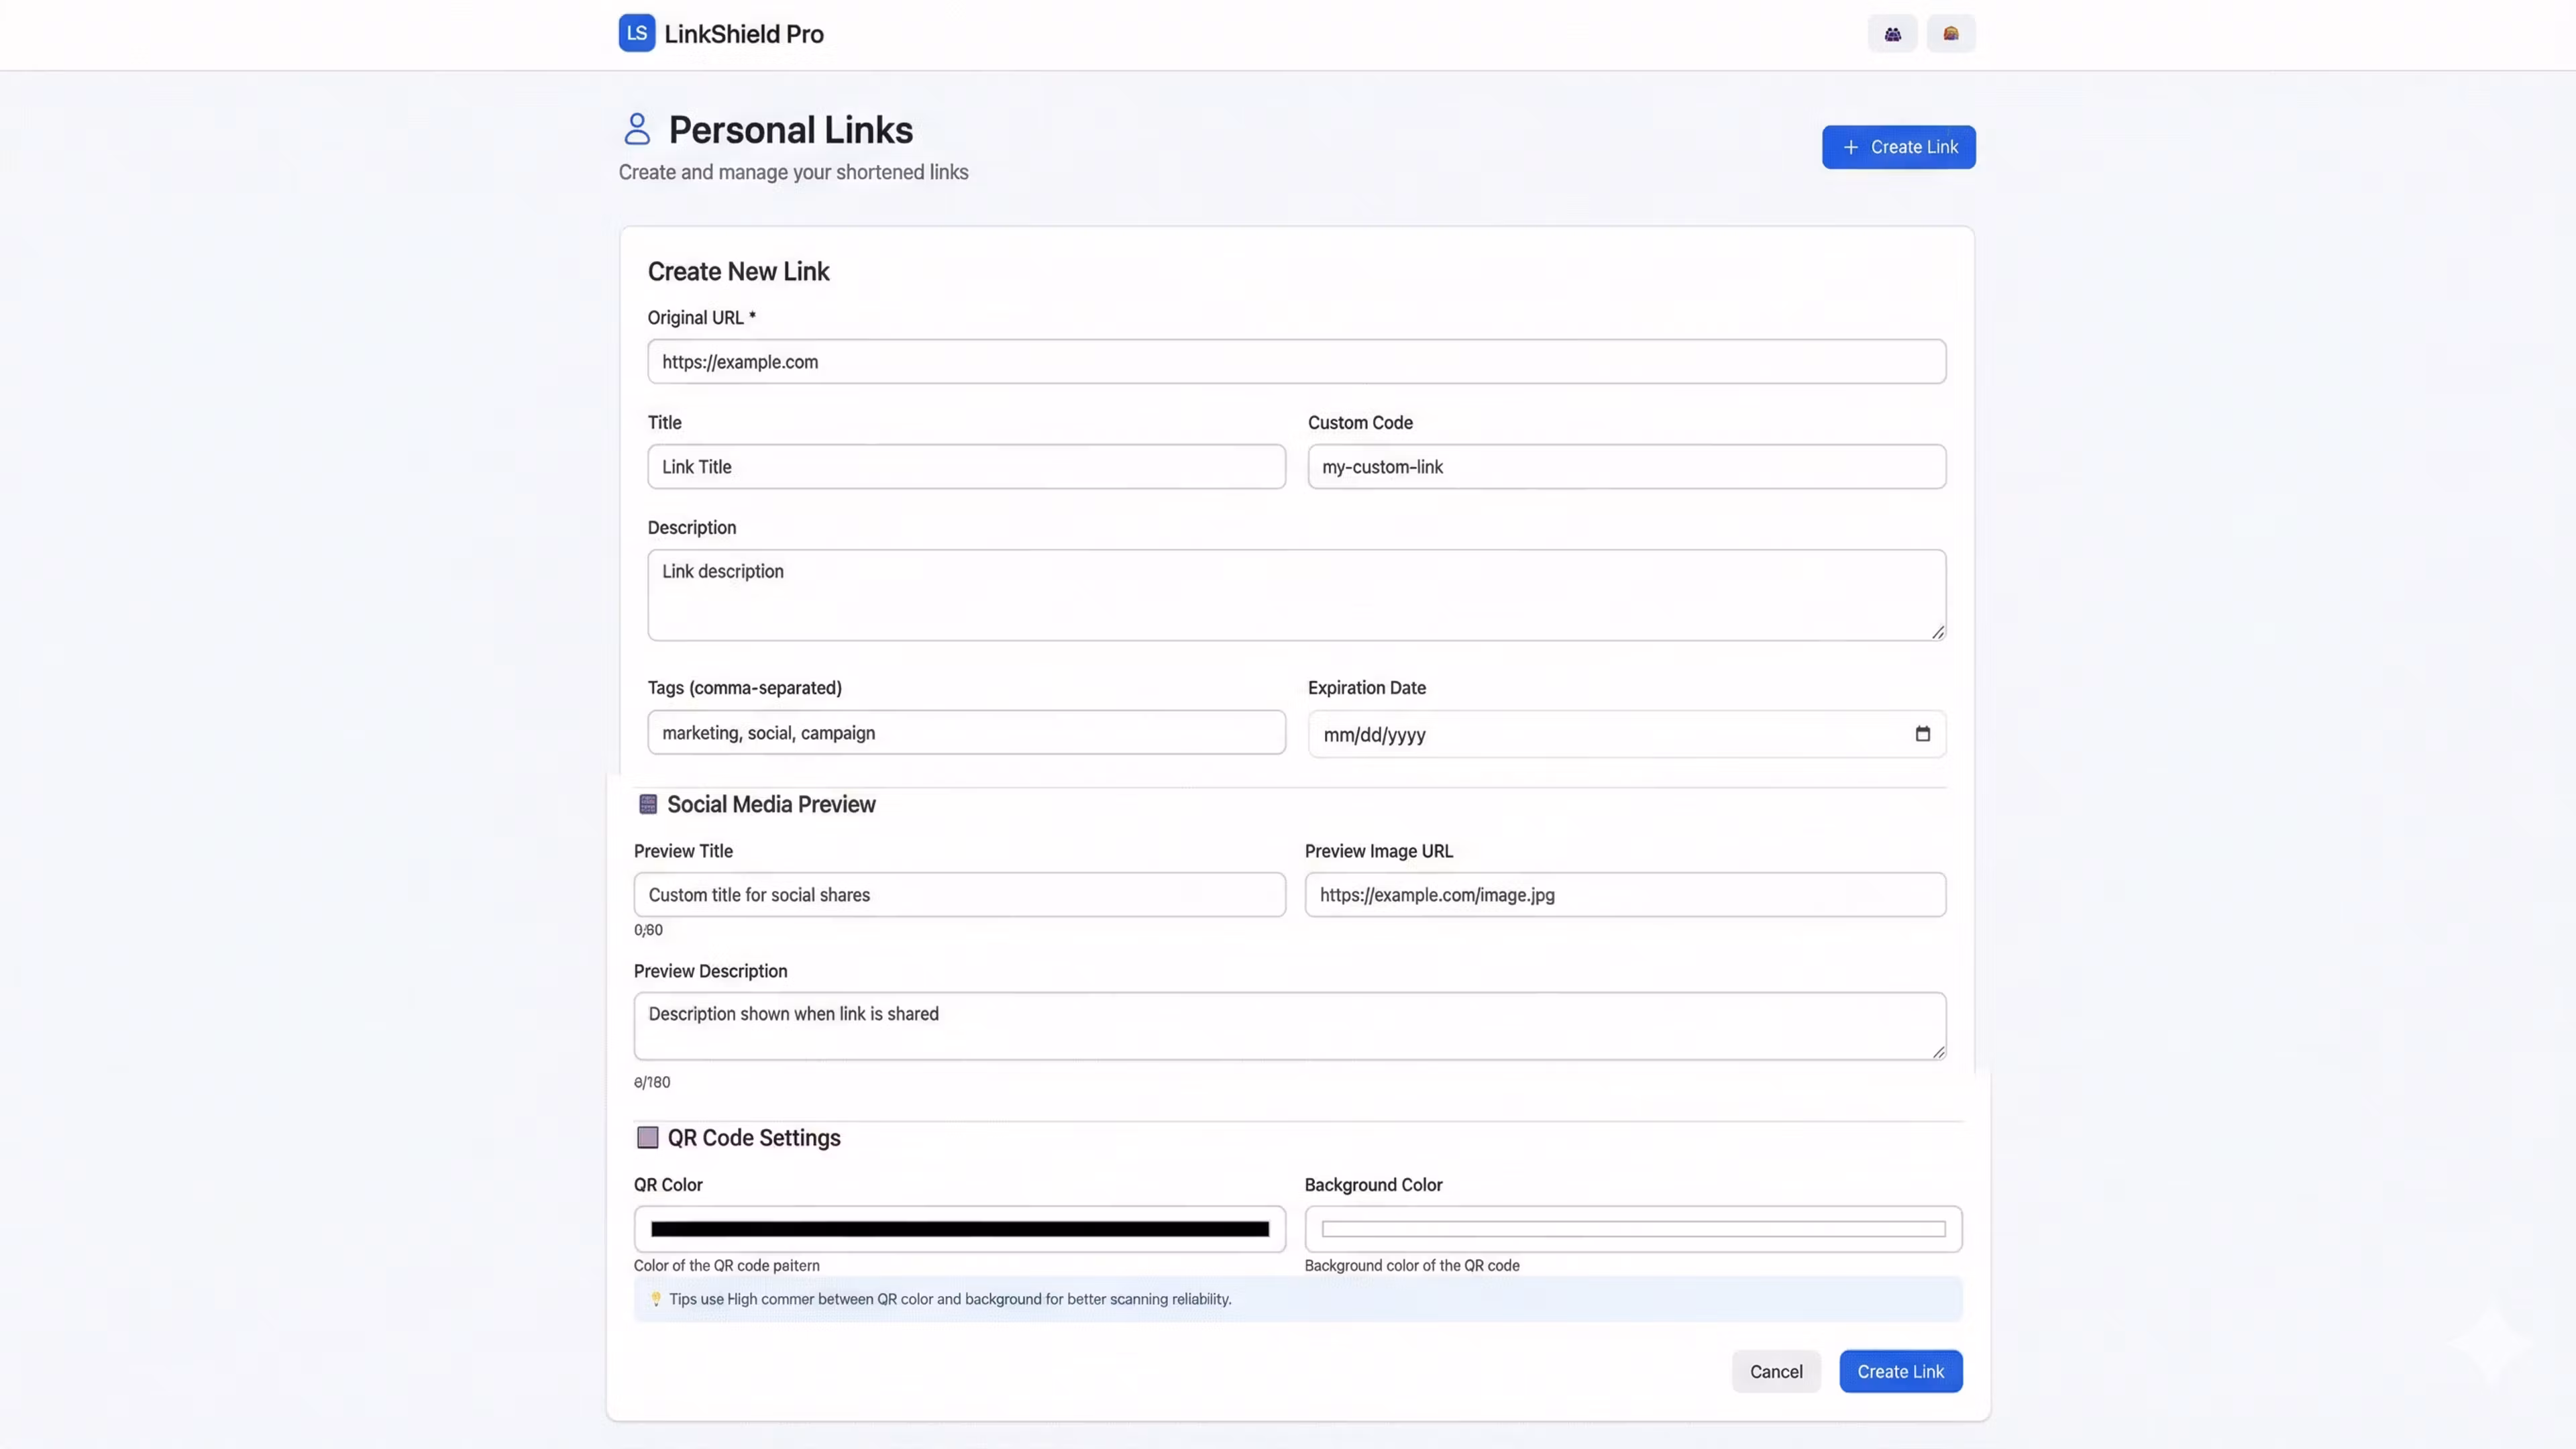Focus the Original URL input field
Screen dimensions: 2576x1449
1296,362
